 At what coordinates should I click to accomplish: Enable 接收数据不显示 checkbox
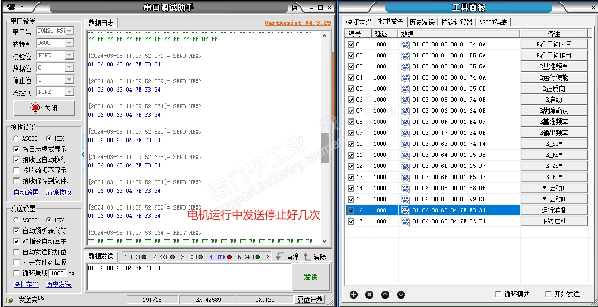tap(16, 170)
